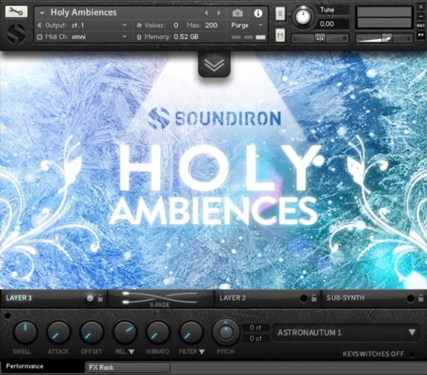The width and height of the screenshot is (427, 375).
Task: Mute the instrument with M button
Action: 280,36
